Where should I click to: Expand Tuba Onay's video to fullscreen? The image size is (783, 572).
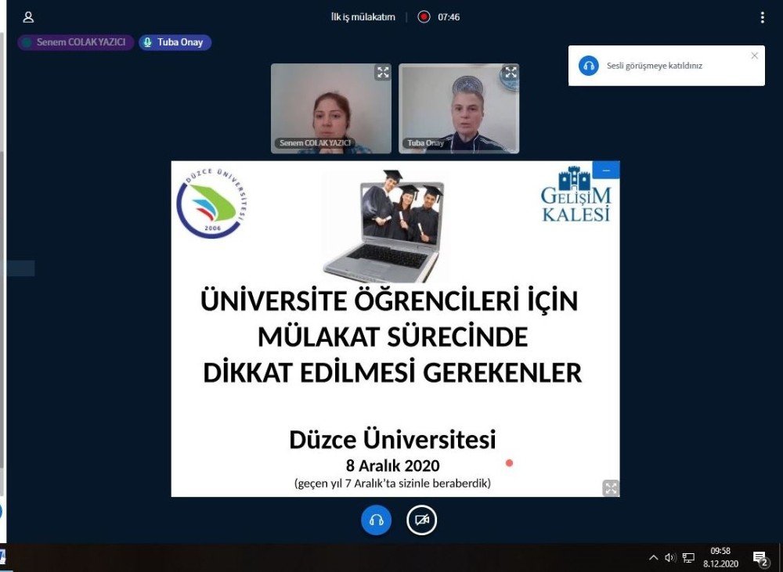click(511, 71)
